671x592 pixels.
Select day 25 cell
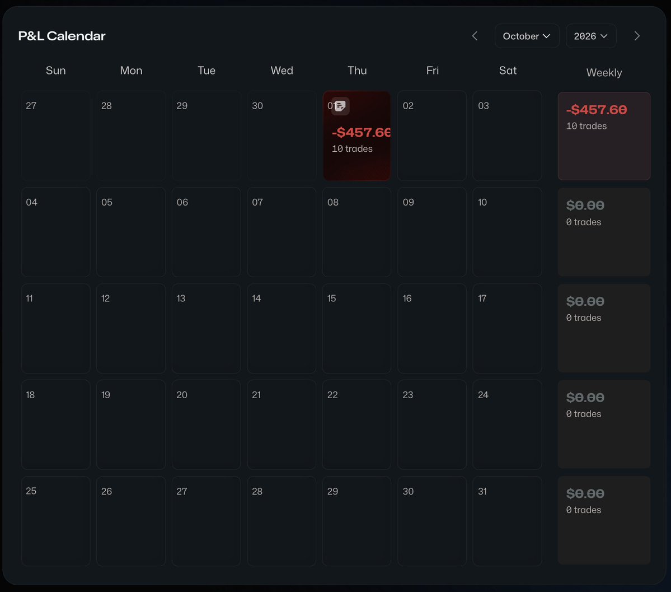click(x=55, y=521)
